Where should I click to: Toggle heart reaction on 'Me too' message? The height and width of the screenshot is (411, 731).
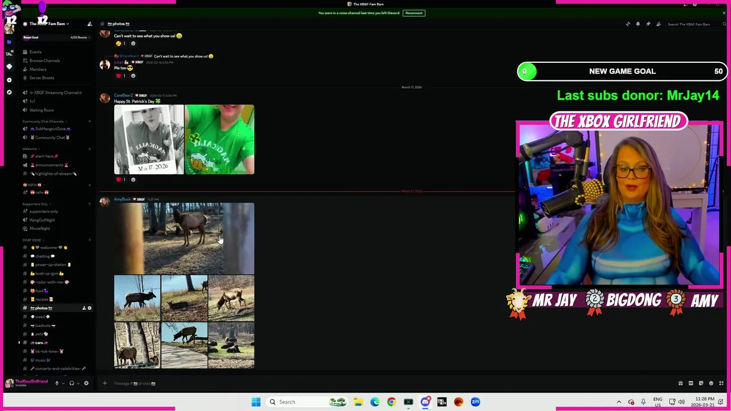121,76
